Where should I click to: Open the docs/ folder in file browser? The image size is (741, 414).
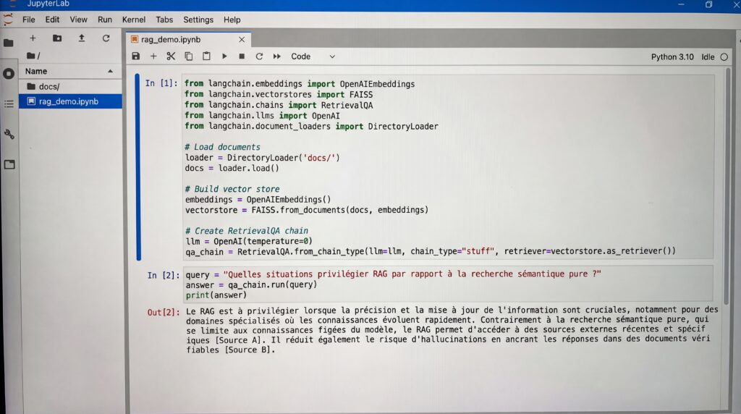click(69, 86)
